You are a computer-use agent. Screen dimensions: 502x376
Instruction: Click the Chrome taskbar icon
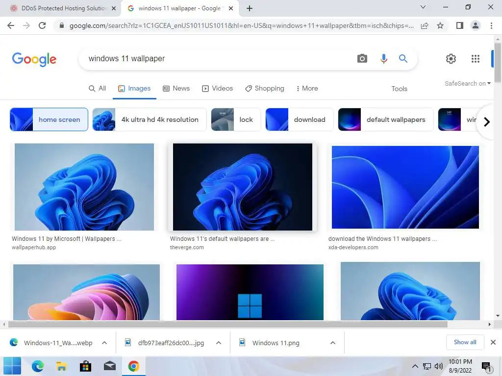133,366
